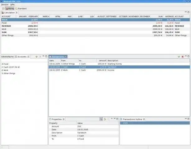Close the Transactions Outline tab
The image size is (191, 149).
(x=144, y=119)
